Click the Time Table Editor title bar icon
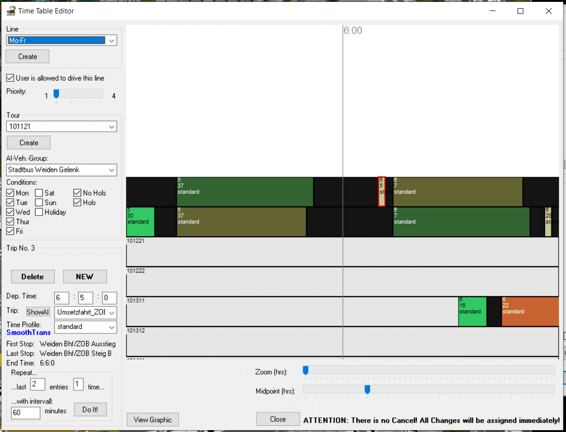The image size is (566, 432). (x=11, y=11)
